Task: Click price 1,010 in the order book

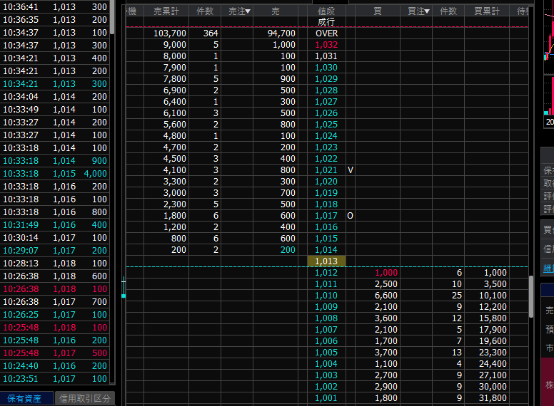Action: (326, 296)
